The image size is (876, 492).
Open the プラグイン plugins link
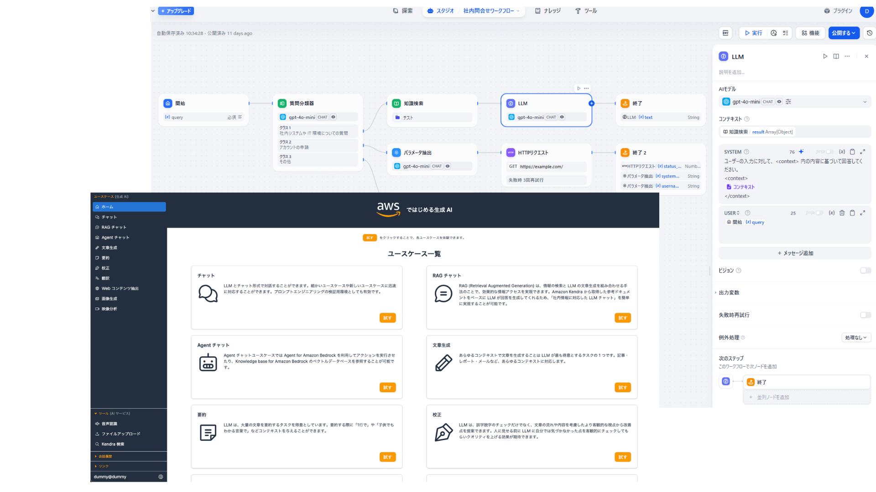point(838,11)
